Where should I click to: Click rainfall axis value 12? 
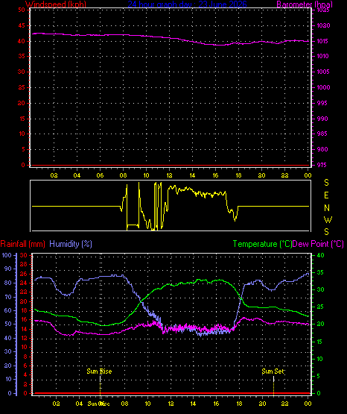point(24,338)
